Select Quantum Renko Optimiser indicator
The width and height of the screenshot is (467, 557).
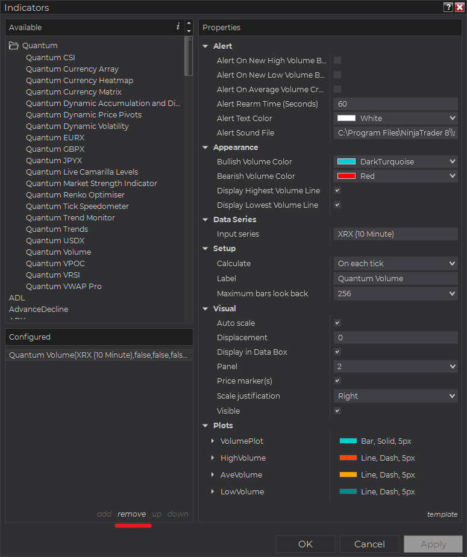(75, 194)
